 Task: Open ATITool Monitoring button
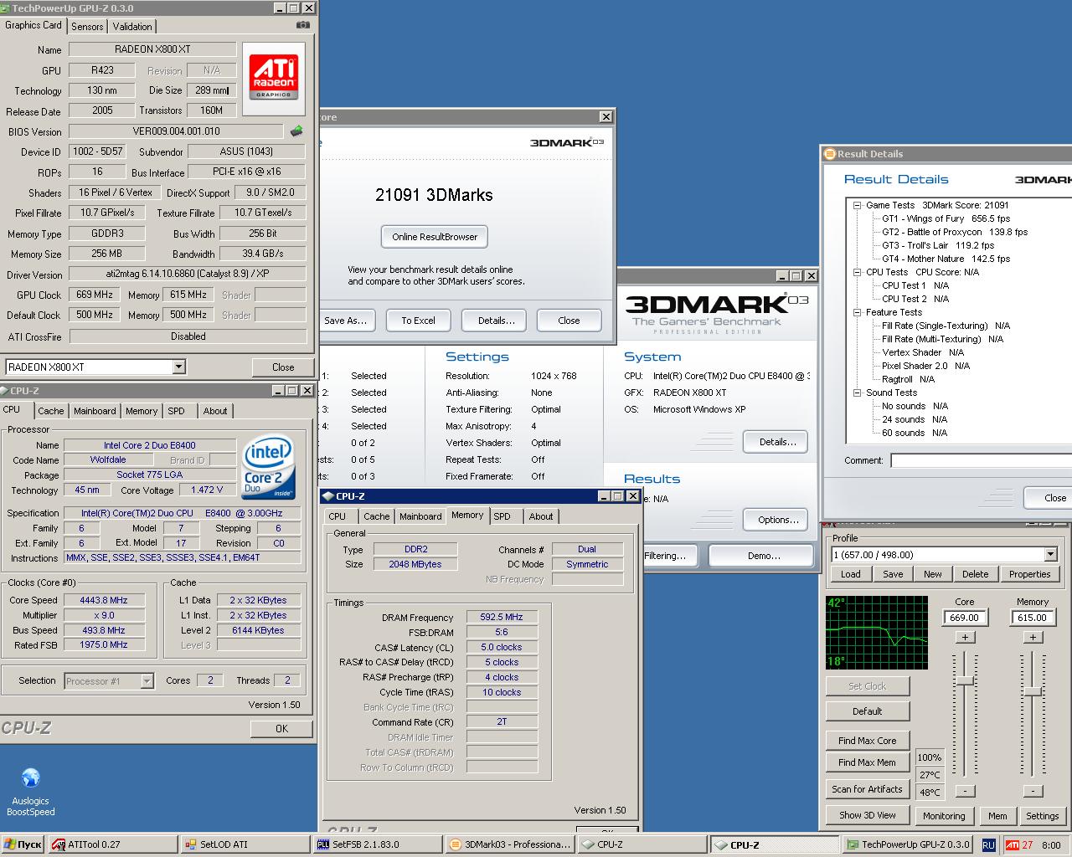[x=944, y=816]
